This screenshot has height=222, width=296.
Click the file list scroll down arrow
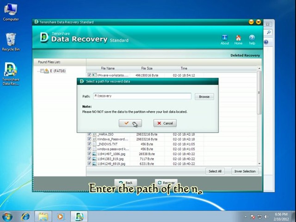coord(259,164)
